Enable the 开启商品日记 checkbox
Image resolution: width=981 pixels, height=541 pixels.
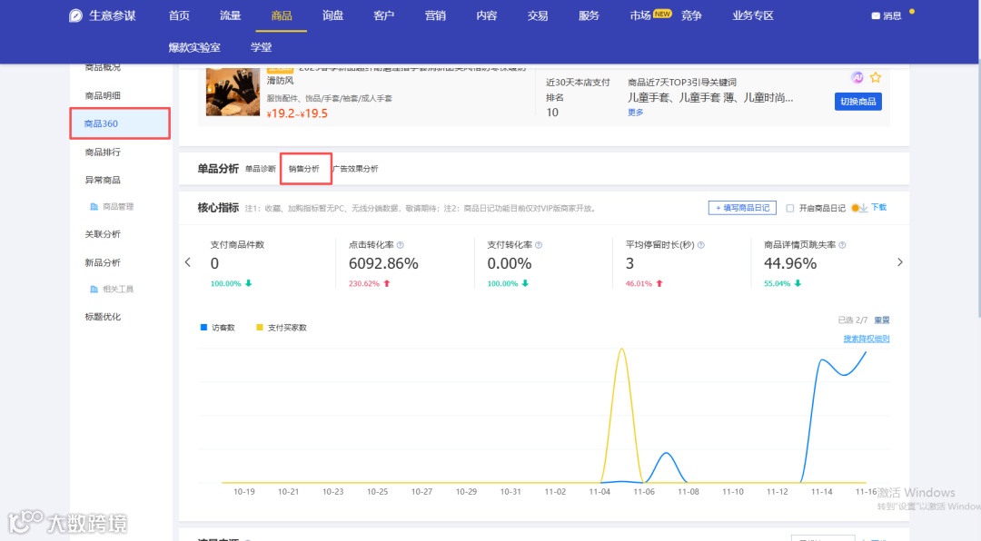(789, 208)
